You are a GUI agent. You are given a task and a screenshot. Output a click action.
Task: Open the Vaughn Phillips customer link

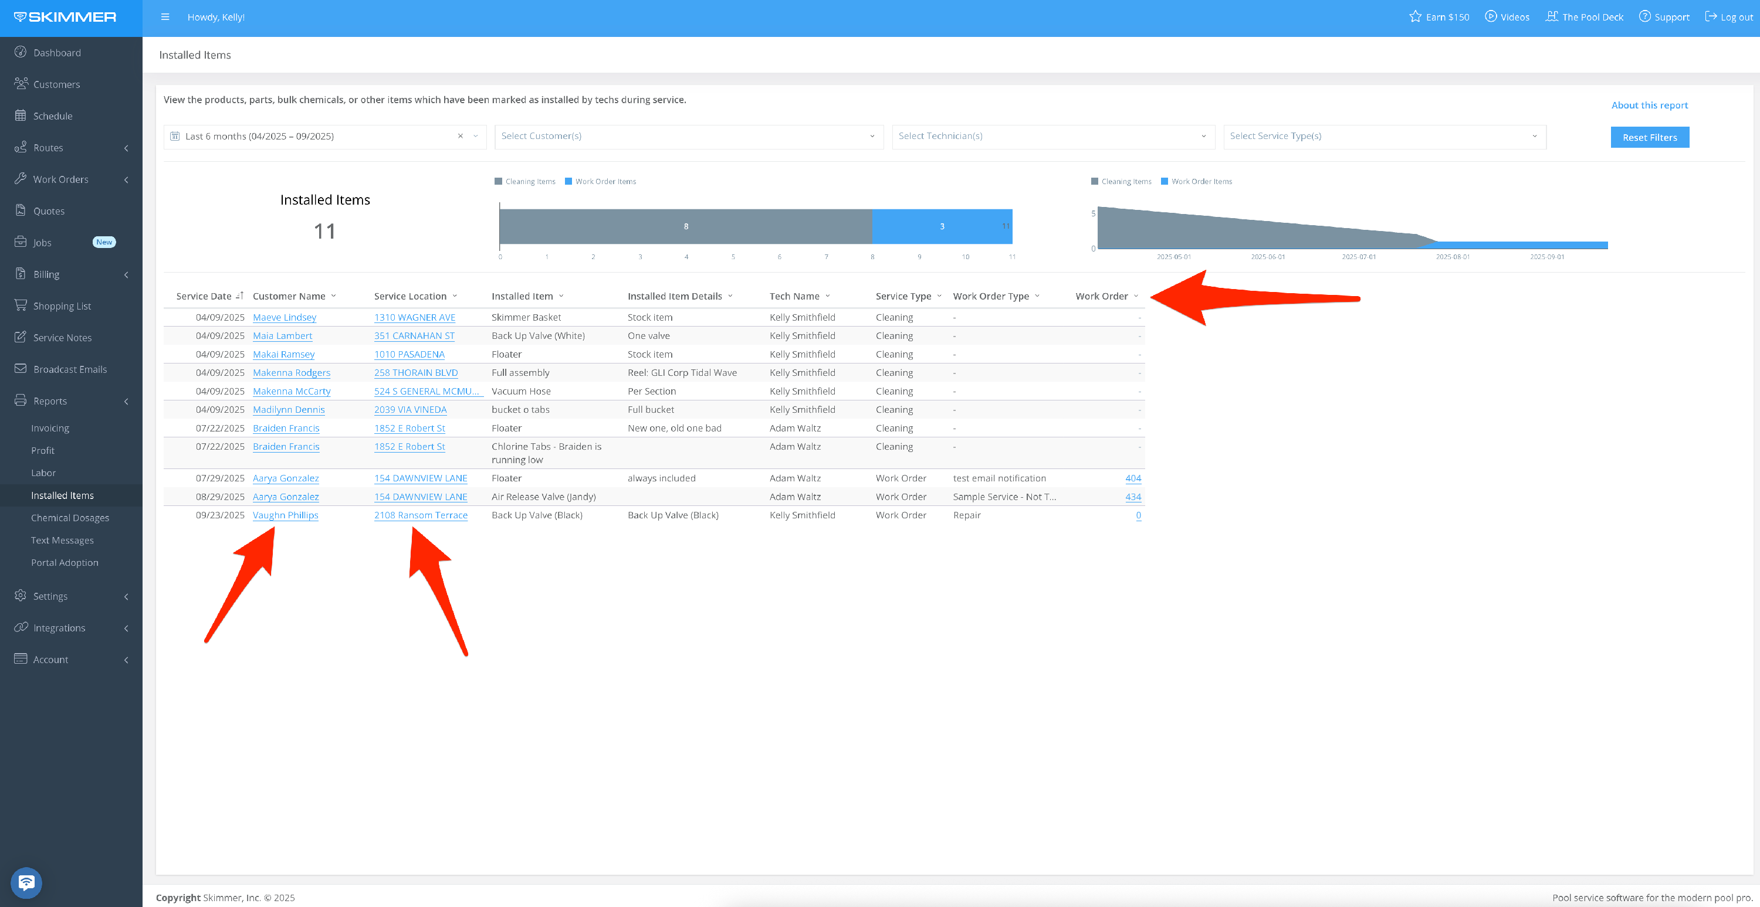click(285, 516)
